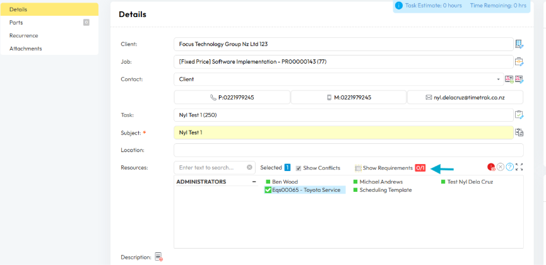Click the add contact icon in Contact row
Image resolution: width=546 pixels, height=265 pixels.
[509, 79]
